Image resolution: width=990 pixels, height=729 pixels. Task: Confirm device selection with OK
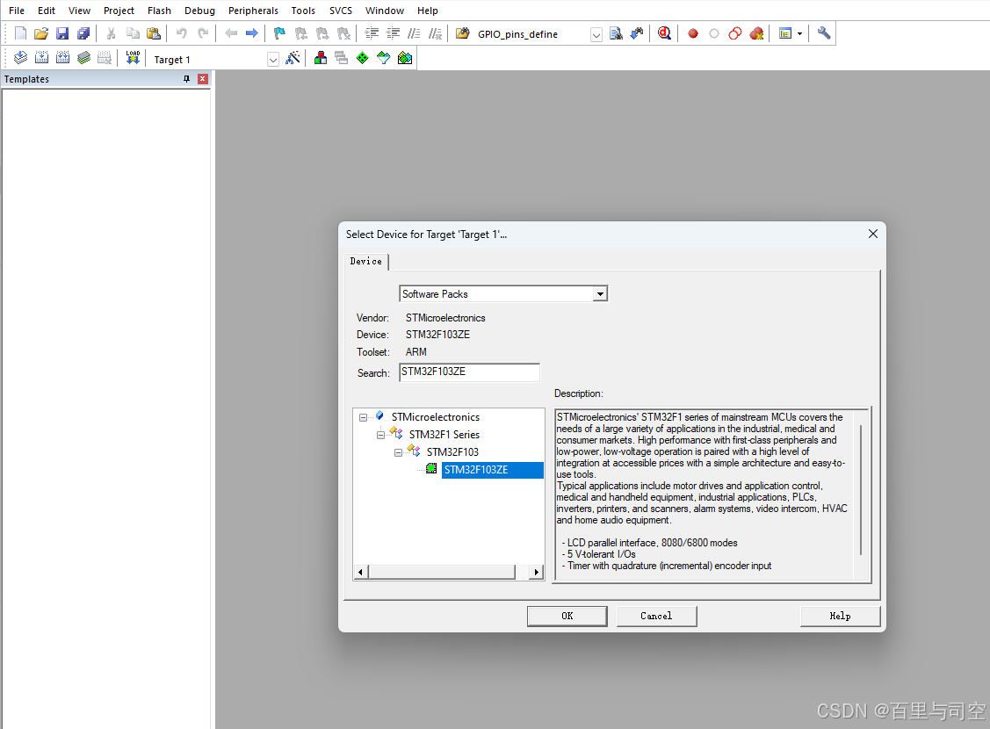[567, 616]
